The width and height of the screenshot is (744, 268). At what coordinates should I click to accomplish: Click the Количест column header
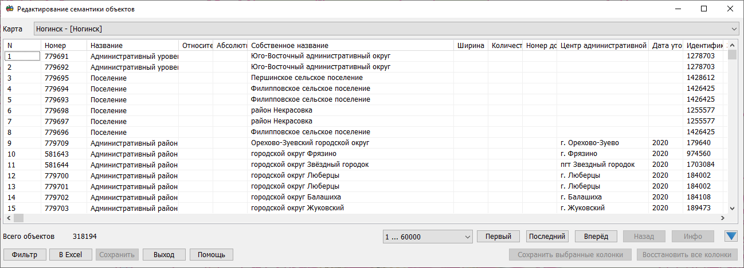pyautogui.click(x=505, y=45)
